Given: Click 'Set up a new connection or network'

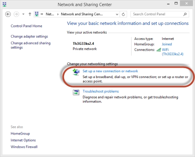Looking at the screenshot, I should [x=110, y=71].
